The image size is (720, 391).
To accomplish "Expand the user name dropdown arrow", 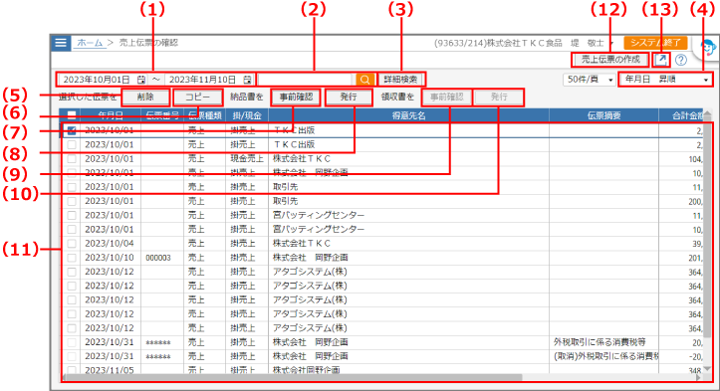I will click(611, 43).
